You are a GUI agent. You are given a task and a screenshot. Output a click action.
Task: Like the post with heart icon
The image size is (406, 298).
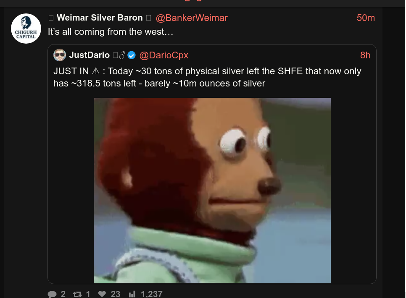[x=102, y=294]
